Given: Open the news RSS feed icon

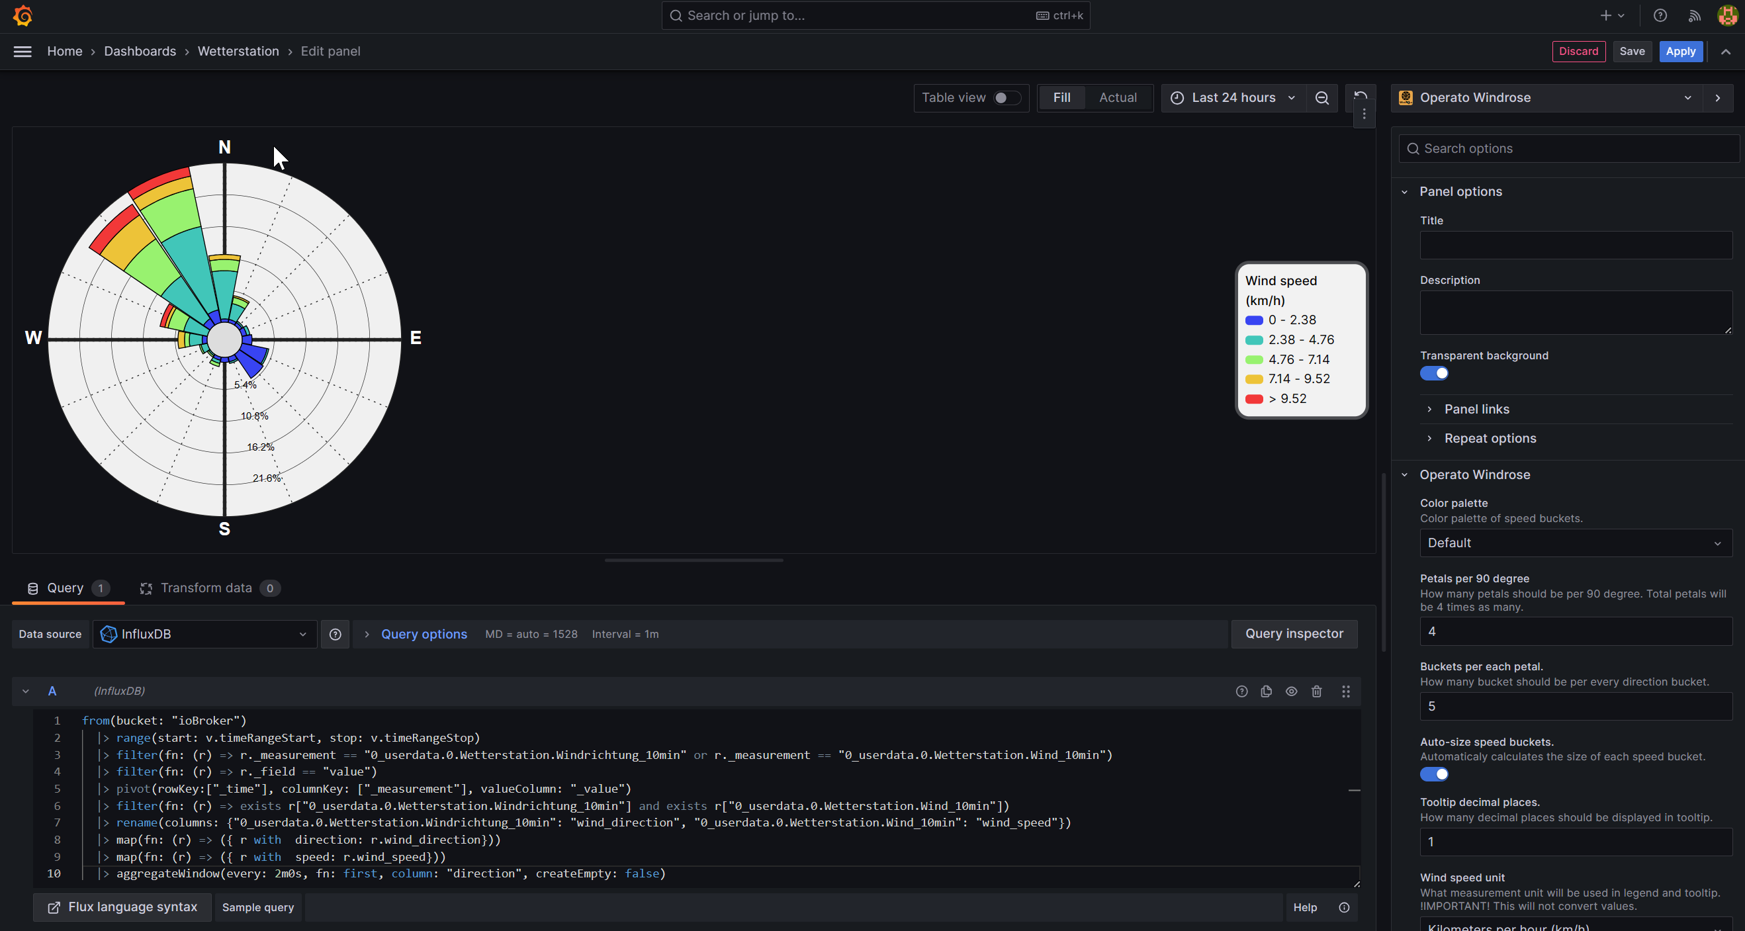Looking at the screenshot, I should pyautogui.click(x=1694, y=16).
